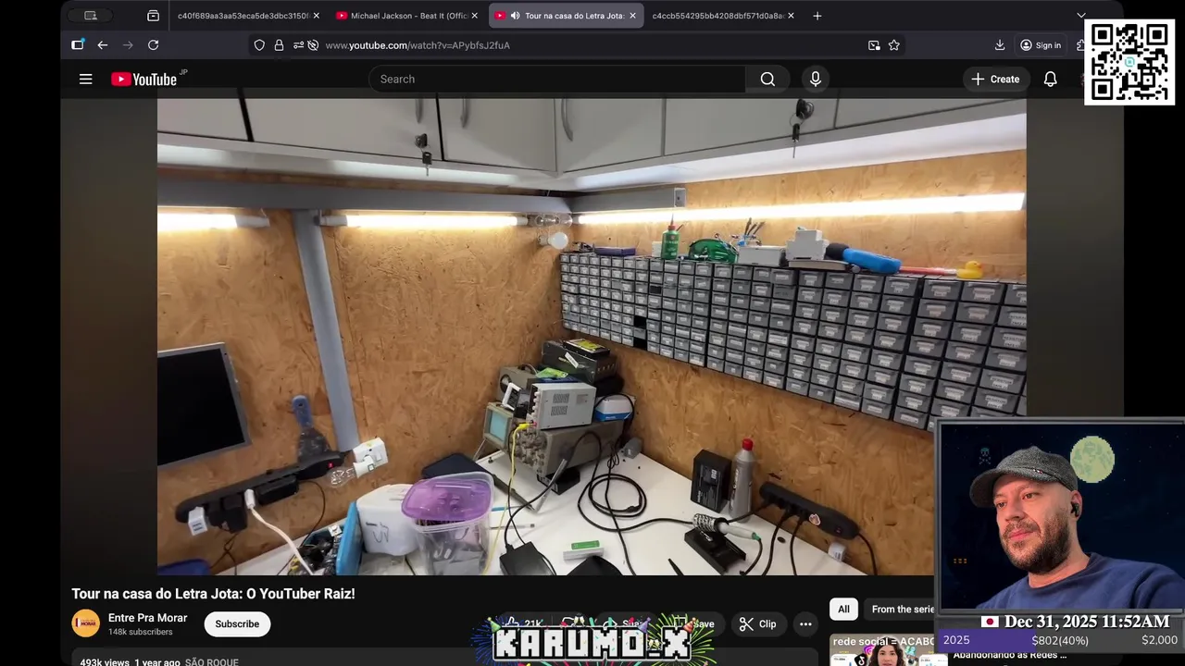Start voice search with microphone icon
This screenshot has width=1185, height=666.
[816, 80]
